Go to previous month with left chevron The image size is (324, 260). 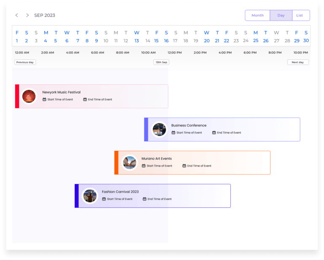[x=17, y=15]
